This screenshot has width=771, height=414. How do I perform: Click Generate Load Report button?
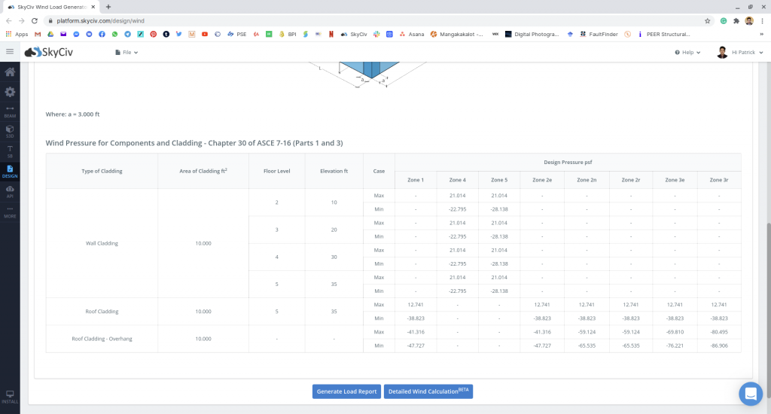pyautogui.click(x=346, y=391)
